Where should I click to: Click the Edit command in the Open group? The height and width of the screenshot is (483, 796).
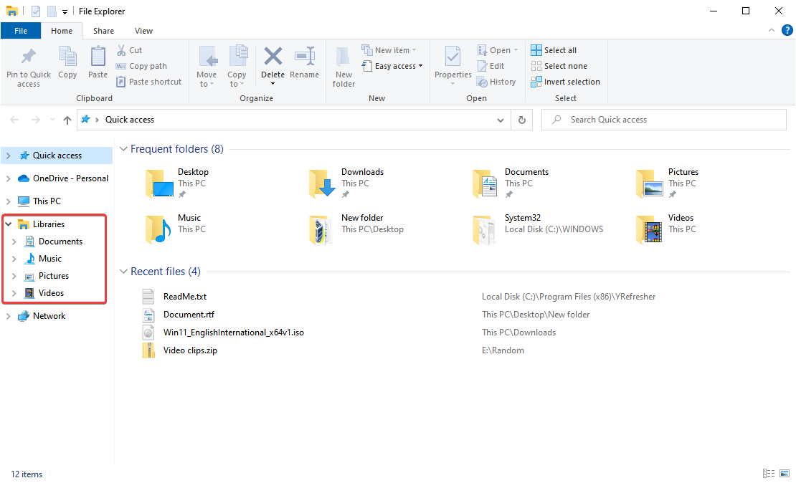tap(491, 66)
